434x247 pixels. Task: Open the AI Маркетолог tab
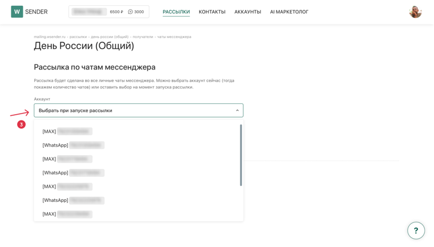pyautogui.click(x=289, y=12)
